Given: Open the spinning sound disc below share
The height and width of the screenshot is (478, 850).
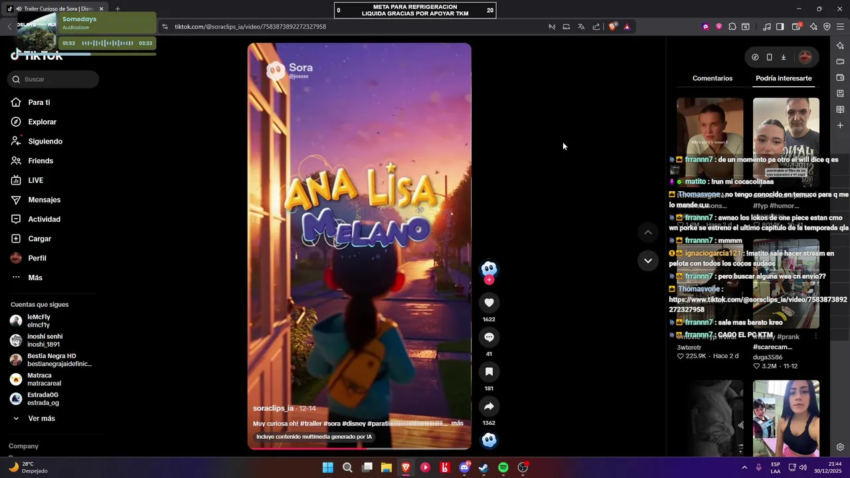Looking at the screenshot, I should tap(489, 440).
